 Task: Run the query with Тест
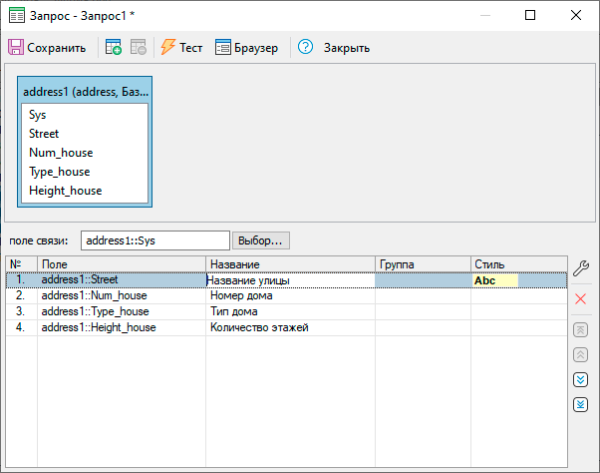(180, 47)
